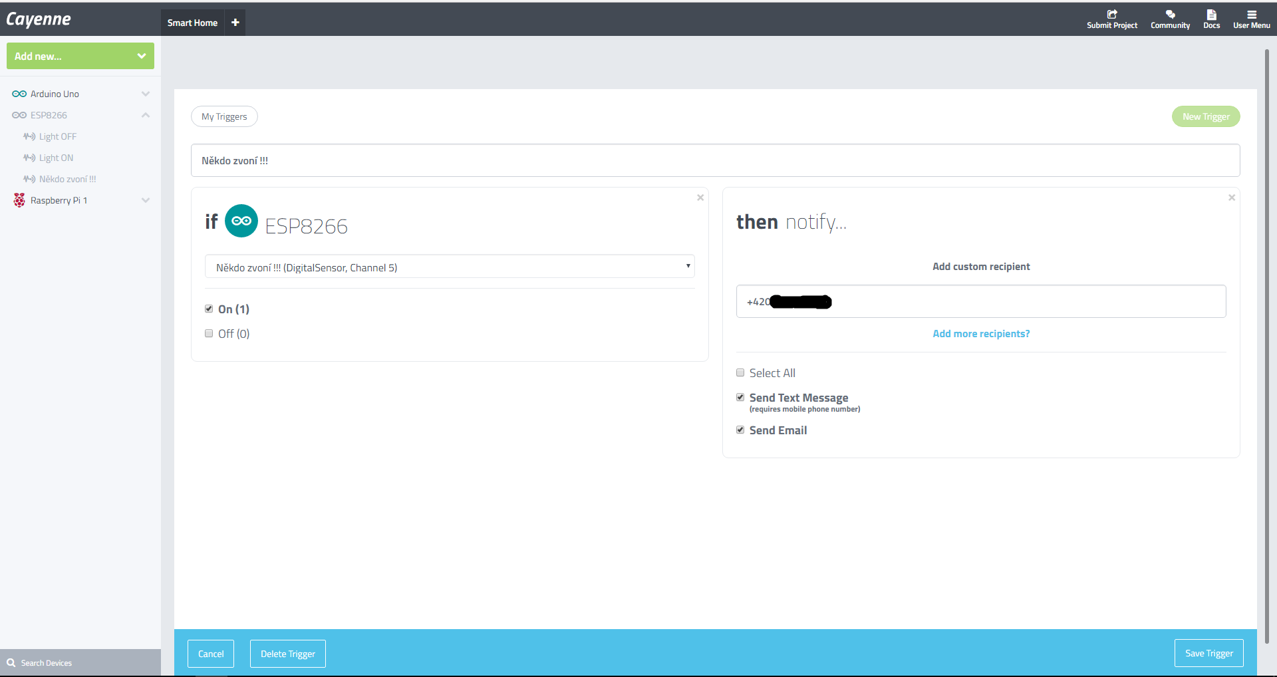
Task: Click the Cancel button
Action: click(211, 654)
